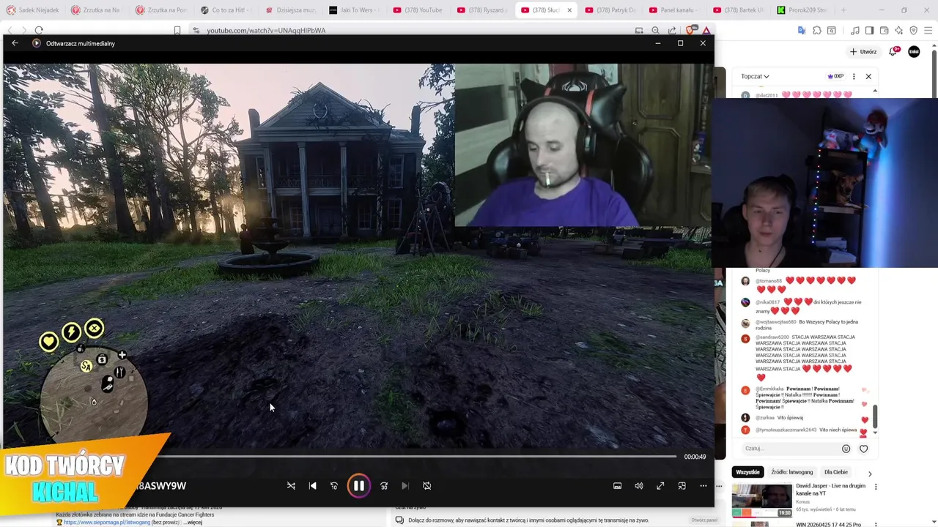Toggle the browser sidebar panel
Viewport: 938px width, 527px height.
click(x=869, y=31)
